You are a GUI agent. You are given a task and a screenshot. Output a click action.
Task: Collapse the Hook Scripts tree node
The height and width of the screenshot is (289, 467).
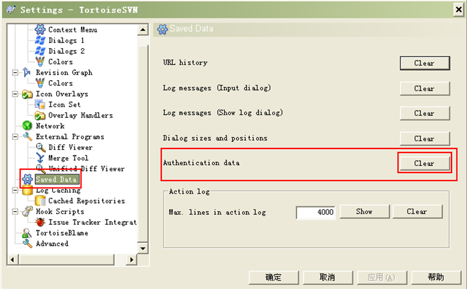click(14, 212)
